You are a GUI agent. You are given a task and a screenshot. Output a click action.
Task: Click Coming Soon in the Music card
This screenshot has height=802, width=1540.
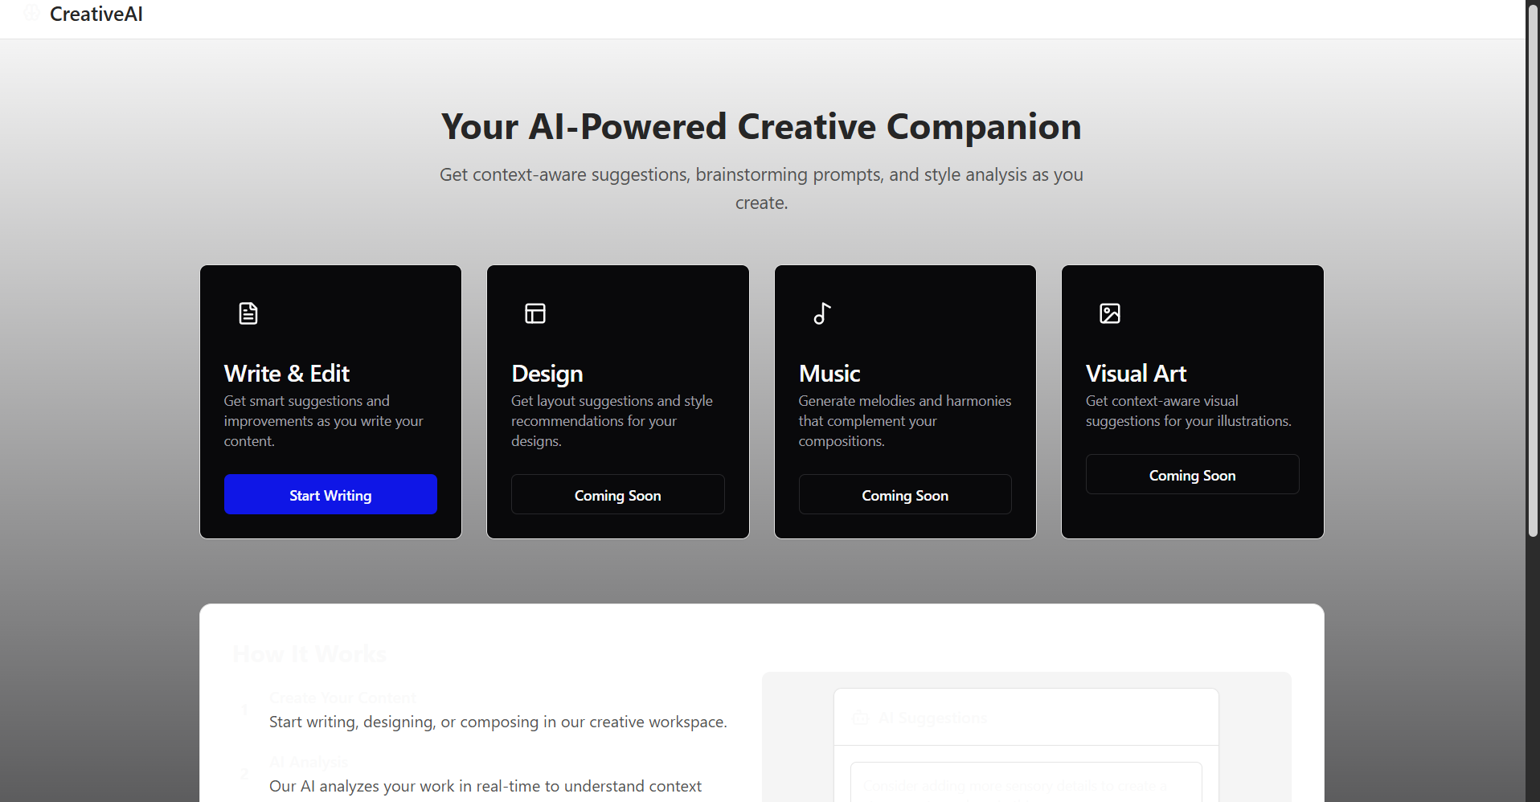[x=905, y=494]
